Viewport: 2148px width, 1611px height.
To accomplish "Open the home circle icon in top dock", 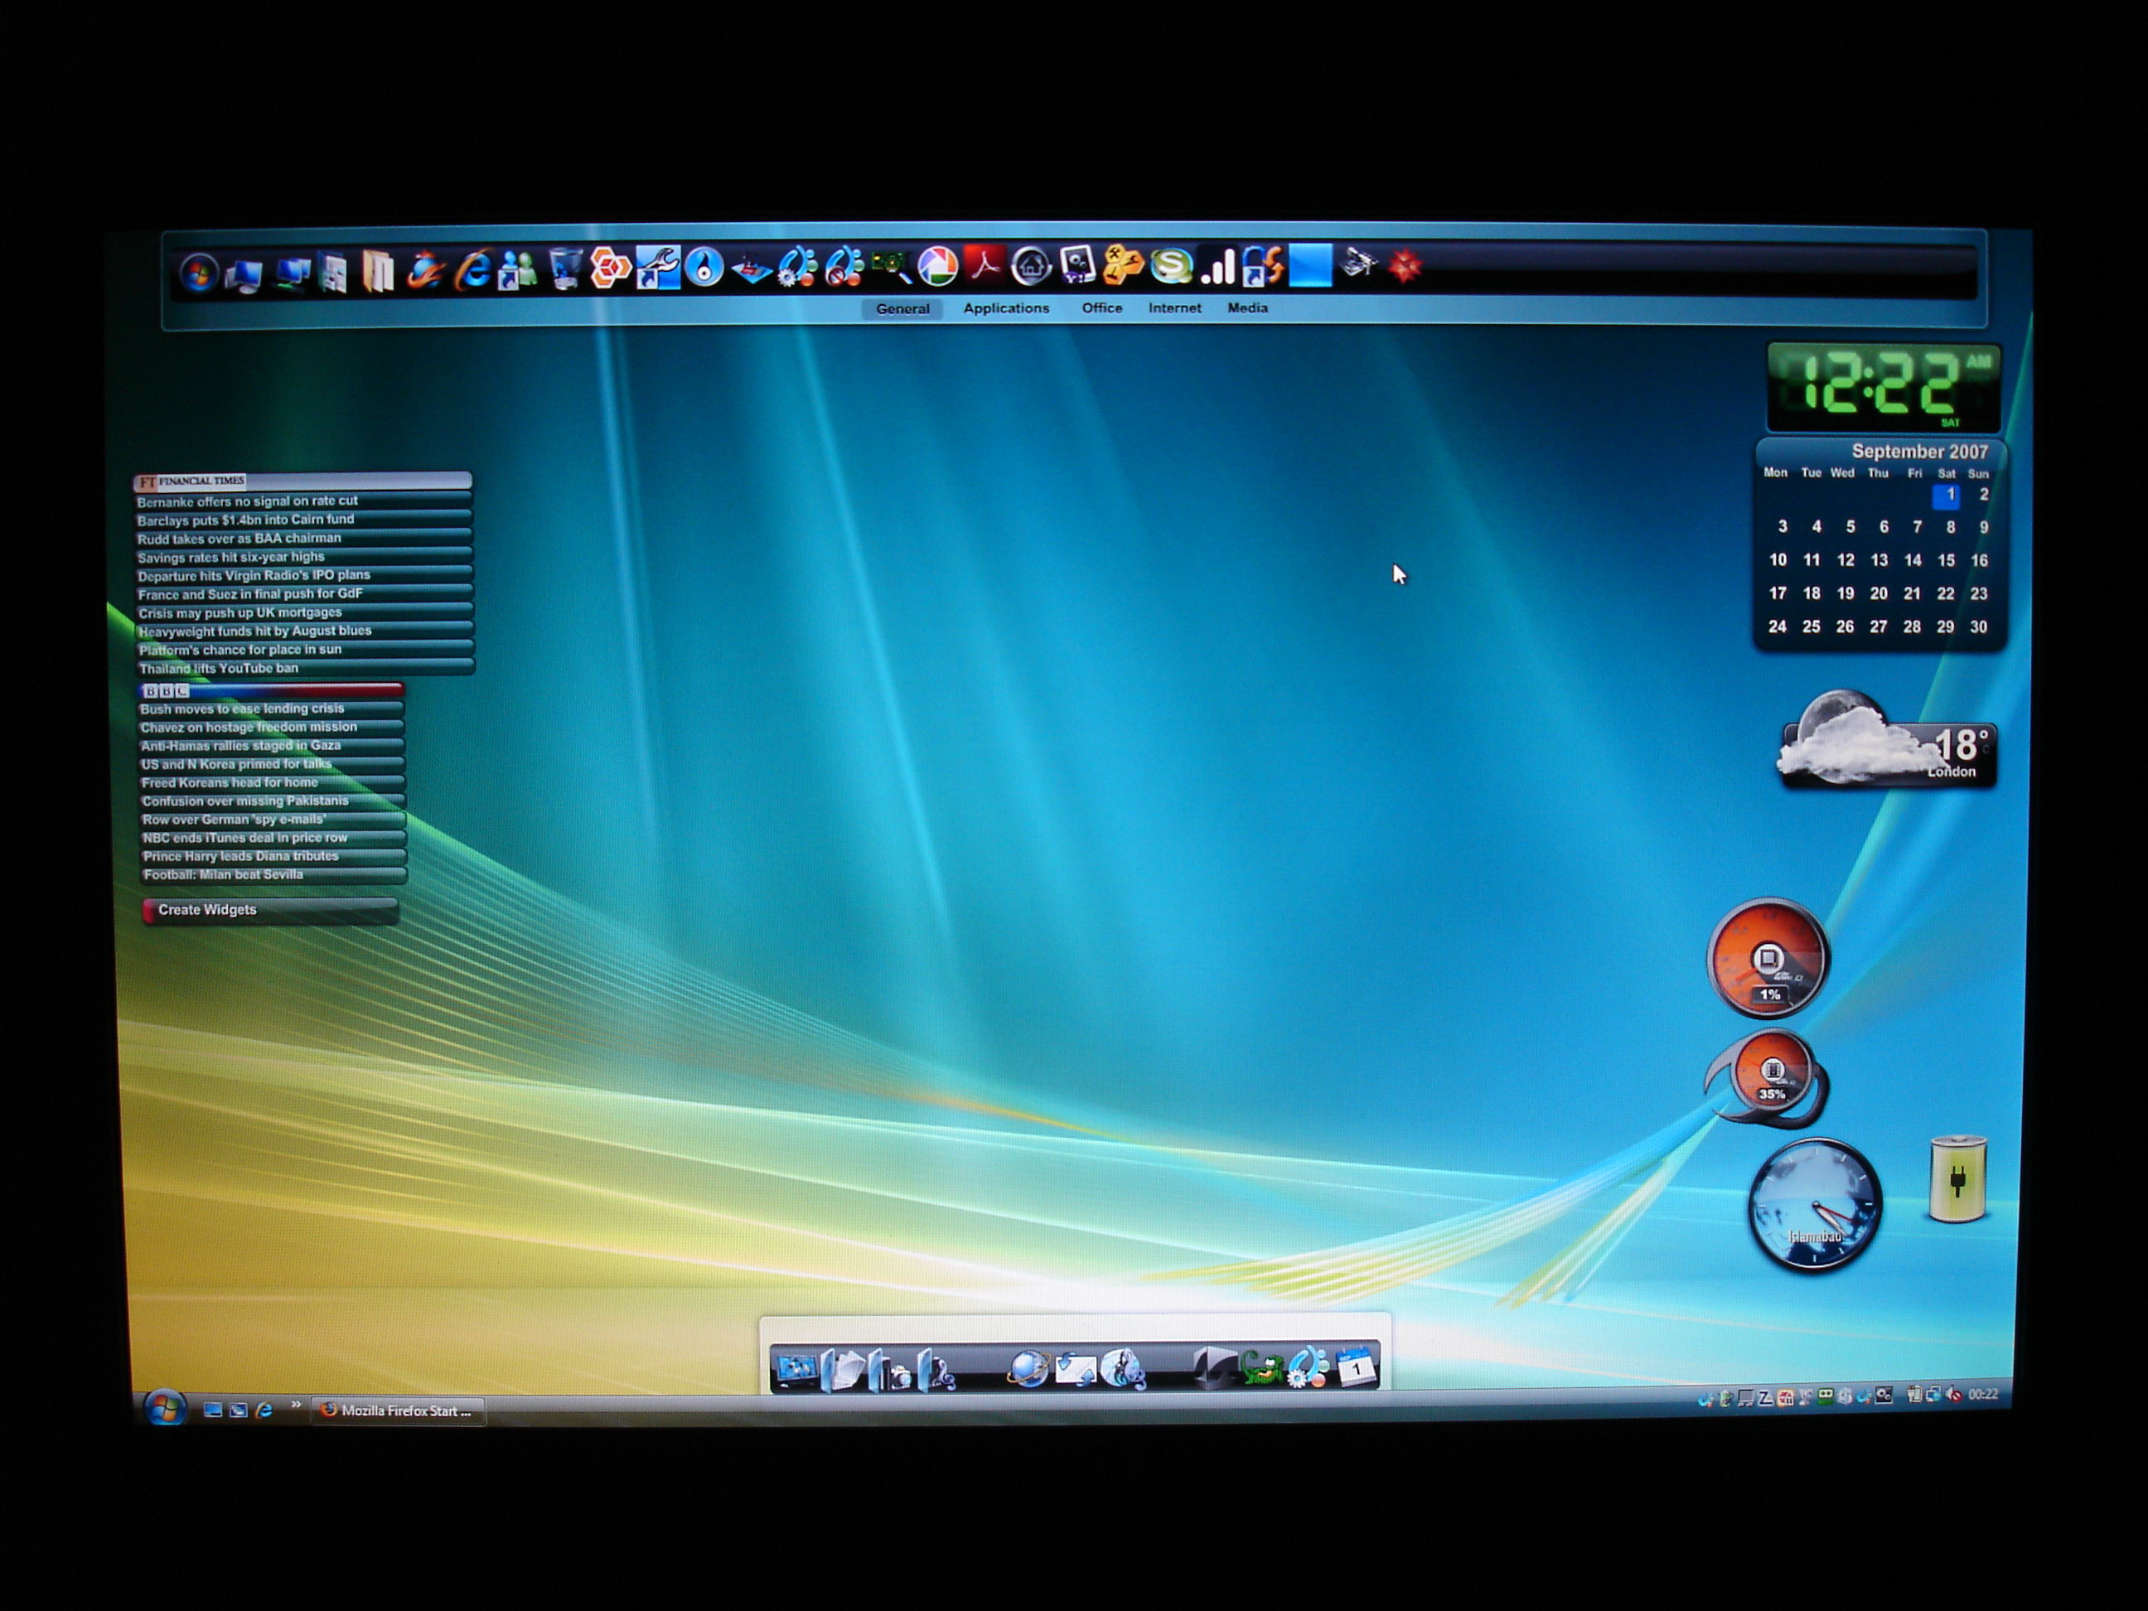I will pyautogui.click(x=1031, y=265).
